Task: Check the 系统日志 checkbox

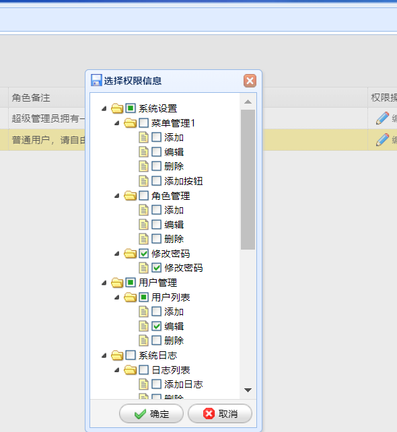Action: (x=131, y=355)
